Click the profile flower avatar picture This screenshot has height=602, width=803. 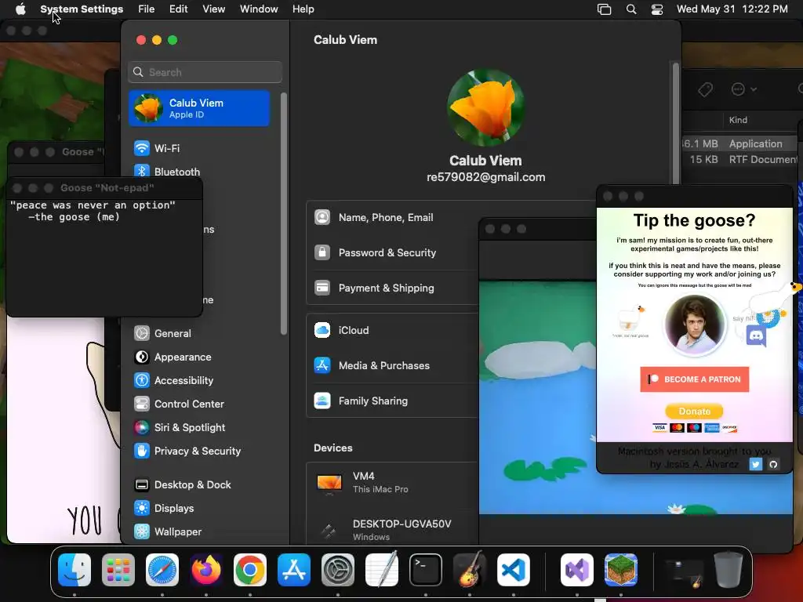click(x=485, y=108)
